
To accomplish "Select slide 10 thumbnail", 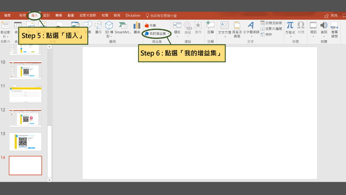I will [x=25, y=70].
